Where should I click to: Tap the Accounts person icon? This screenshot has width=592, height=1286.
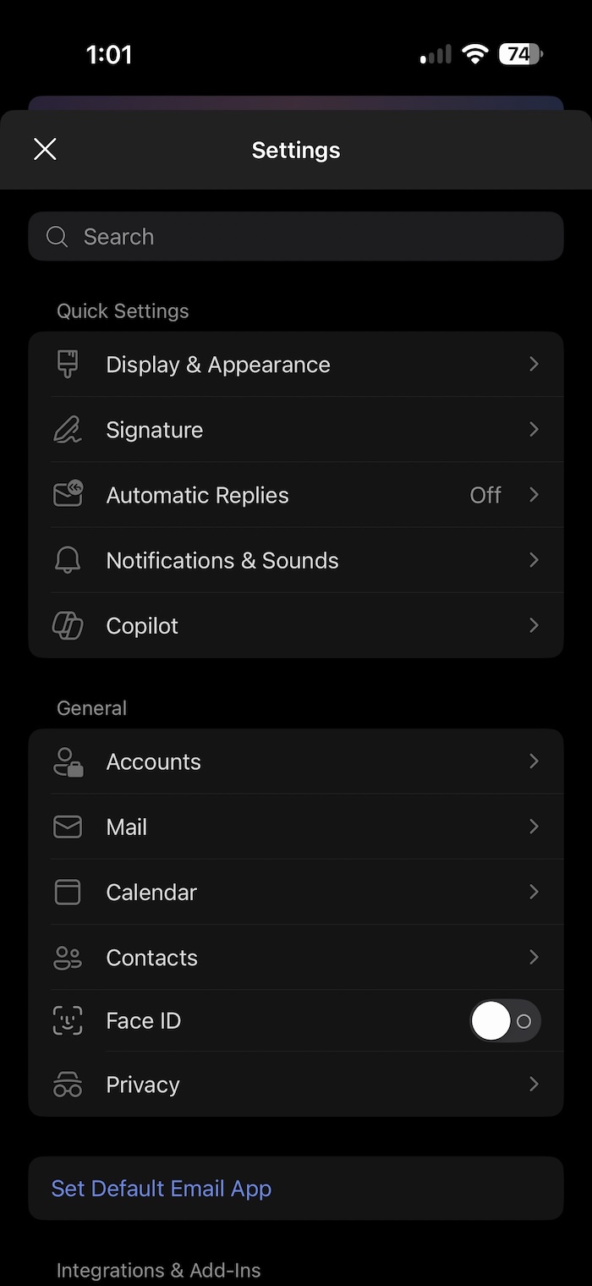click(68, 761)
